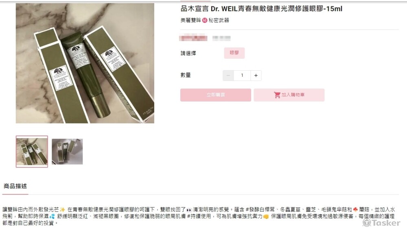Click the sparkle emoji in description
Viewport: 407px width, 231px height.
click(x=62, y=209)
